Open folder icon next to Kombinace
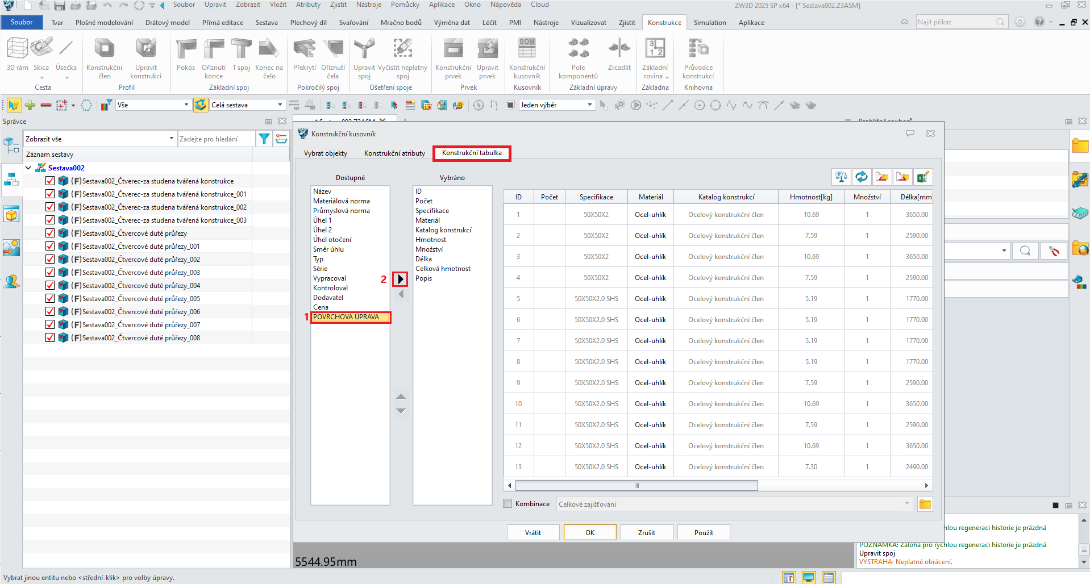This screenshot has width=1090, height=584. (925, 504)
